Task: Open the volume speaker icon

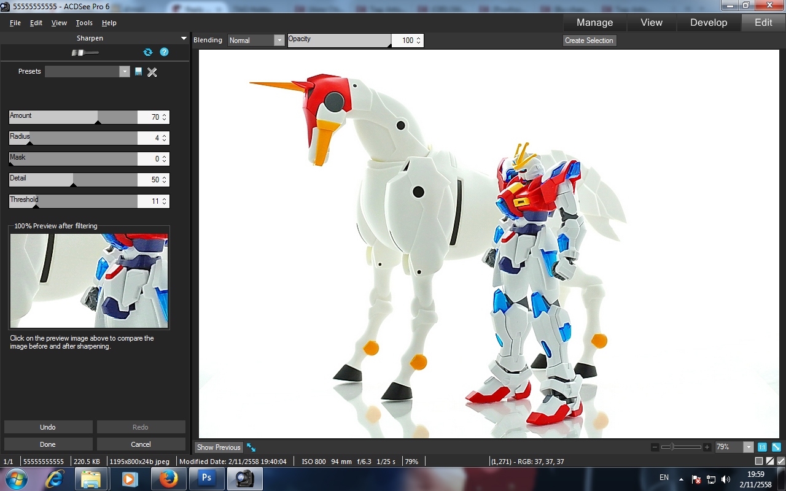Action: tap(726, 479)
